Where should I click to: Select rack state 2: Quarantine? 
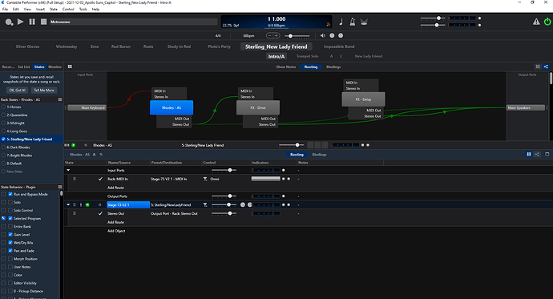click(17, 115)
